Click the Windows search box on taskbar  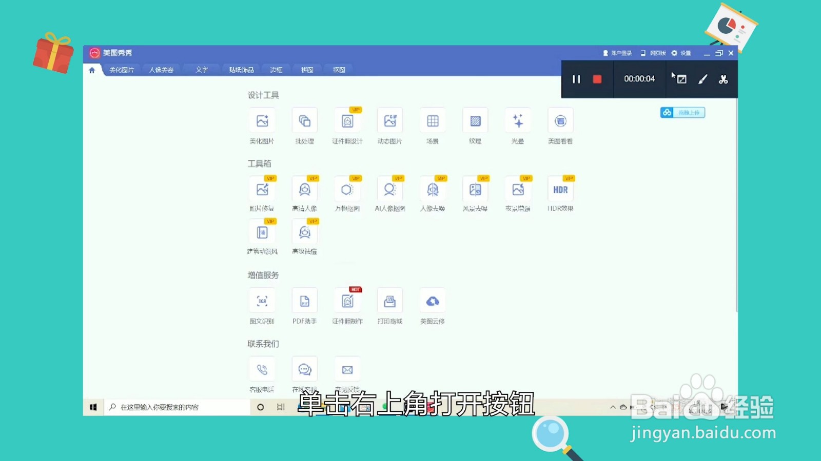click(x=178, y=407)
